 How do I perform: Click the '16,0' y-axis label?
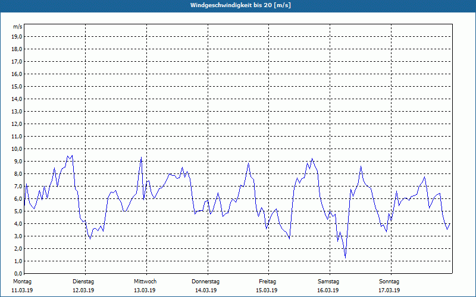(x=17, y=74)
